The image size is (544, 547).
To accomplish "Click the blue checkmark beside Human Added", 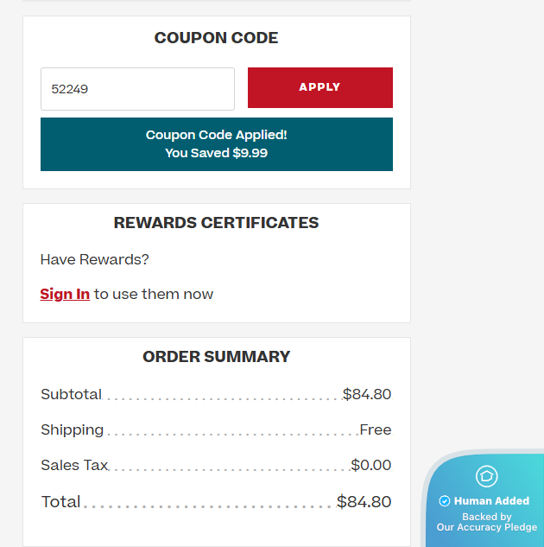I will [x=445, y=501].
